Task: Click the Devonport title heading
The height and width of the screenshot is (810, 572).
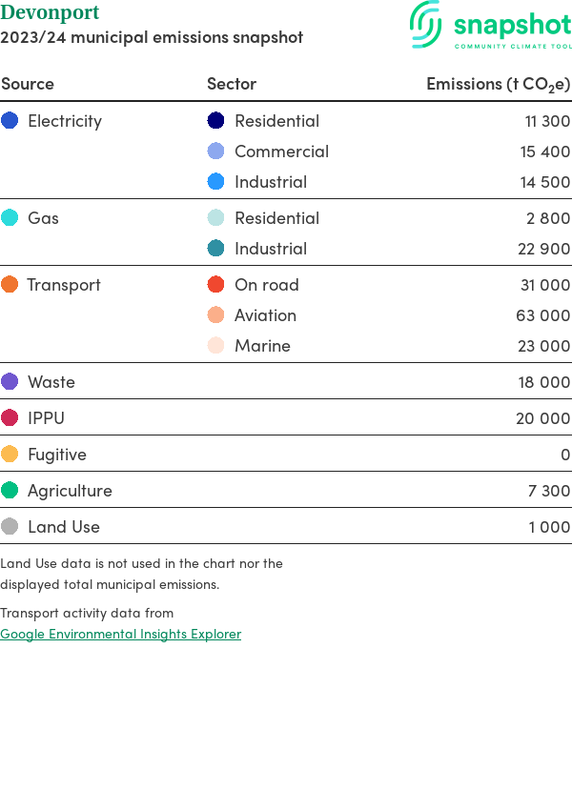Action: point(50,13)
